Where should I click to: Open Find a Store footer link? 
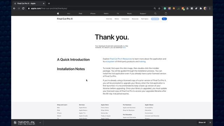coord(105,107)
